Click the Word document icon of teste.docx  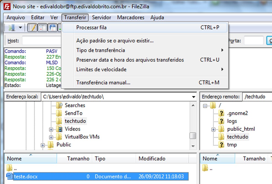pyautogui.click(x=10, y=176)
